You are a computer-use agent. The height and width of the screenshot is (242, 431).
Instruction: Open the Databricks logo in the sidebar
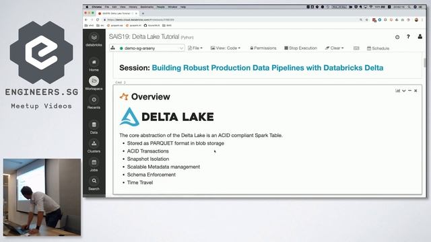[94, 40]
